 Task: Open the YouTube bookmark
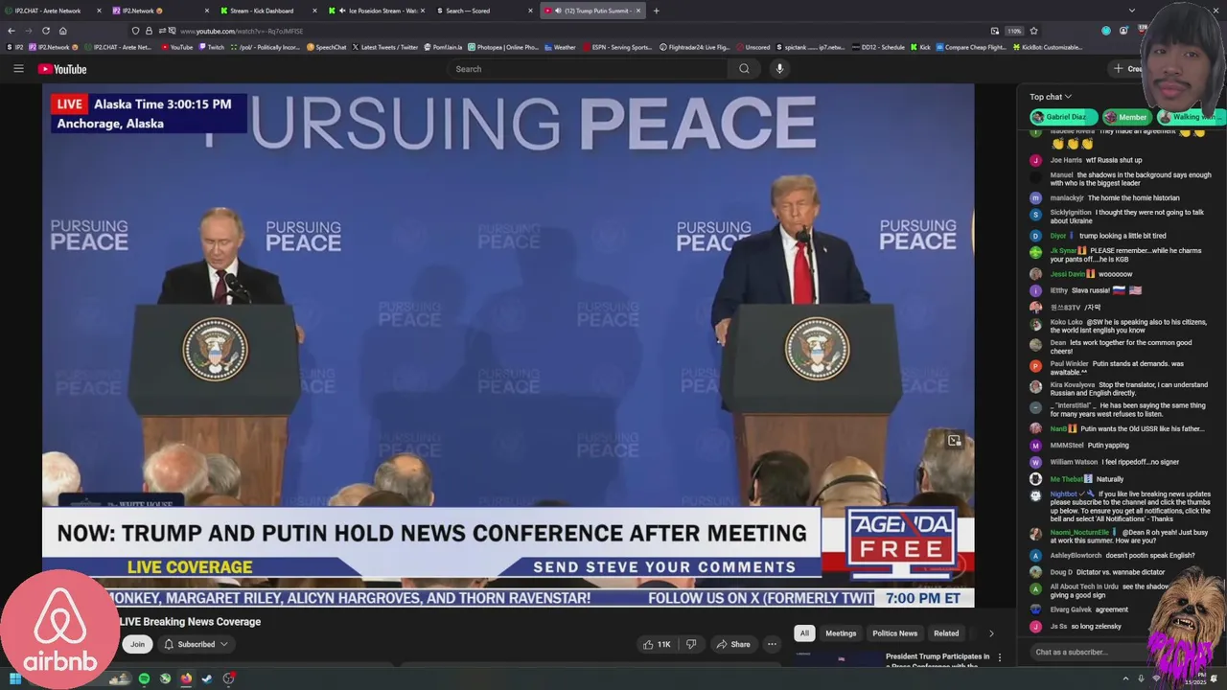pyautogui.click(x=176, y=47)
